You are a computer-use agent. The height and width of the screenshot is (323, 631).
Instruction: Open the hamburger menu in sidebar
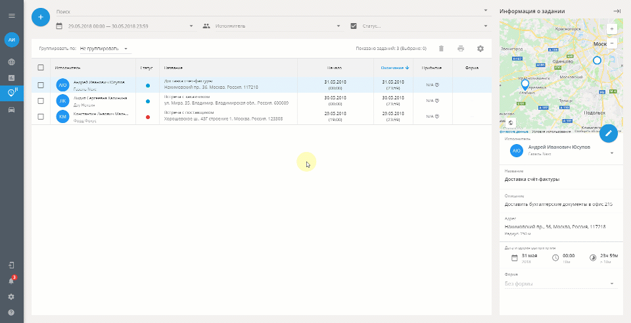coord(12,16)
